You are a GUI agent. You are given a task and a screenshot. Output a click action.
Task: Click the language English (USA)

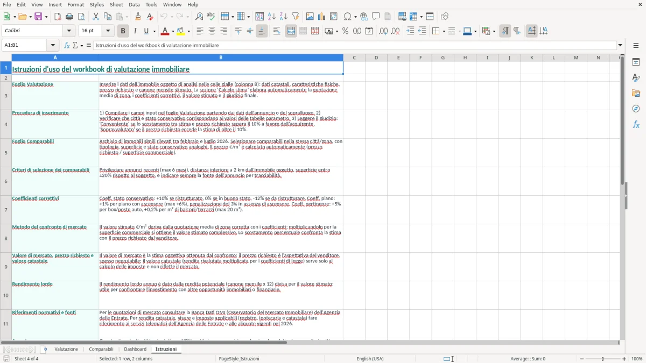[370, 359]
